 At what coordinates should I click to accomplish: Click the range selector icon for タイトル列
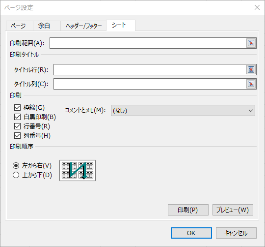[251, 84]
